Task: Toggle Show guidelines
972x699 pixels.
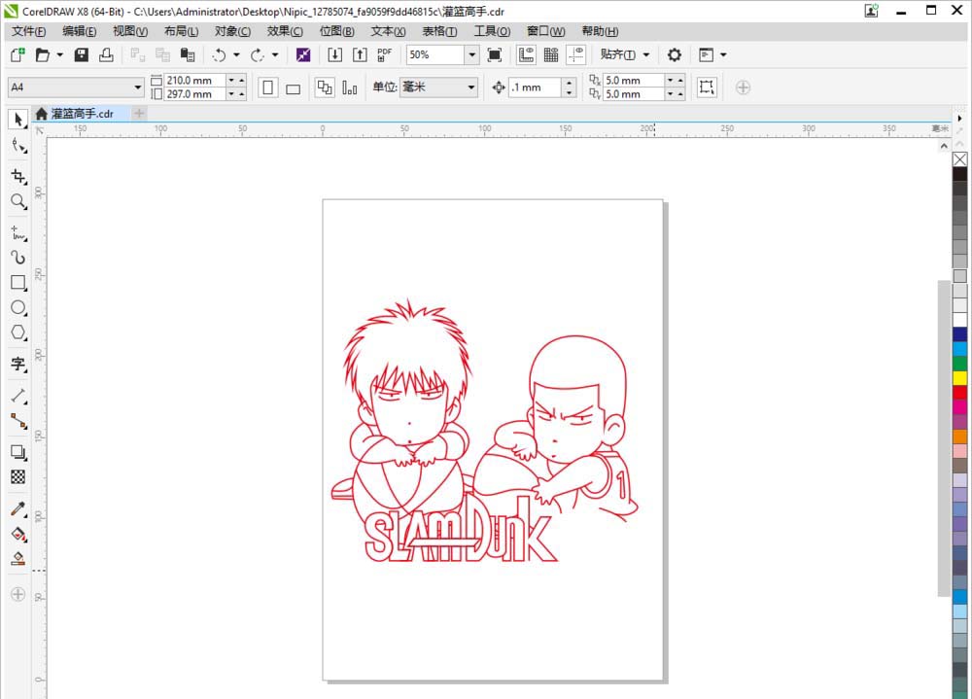Action: click(575, 55)
